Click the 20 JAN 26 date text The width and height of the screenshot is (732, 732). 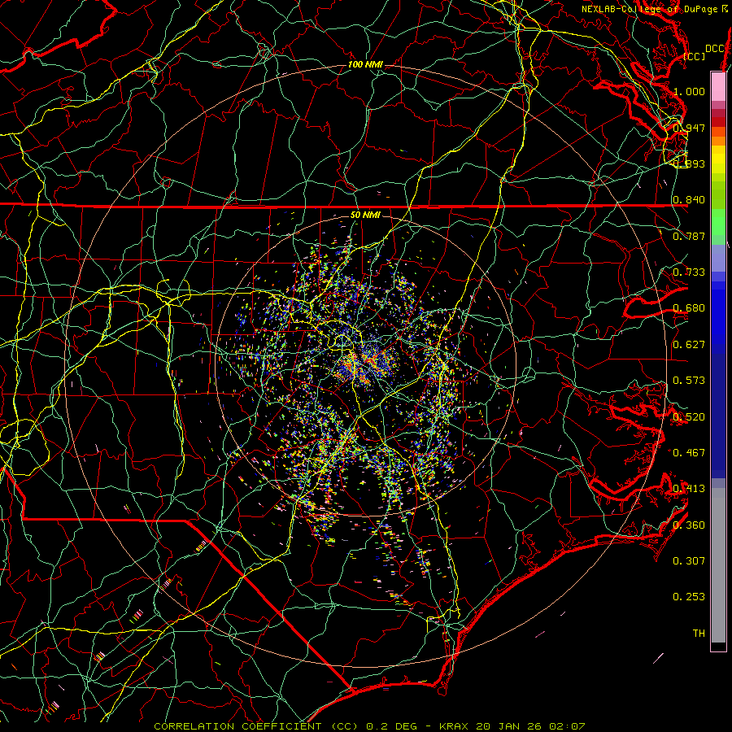point(509,726)
